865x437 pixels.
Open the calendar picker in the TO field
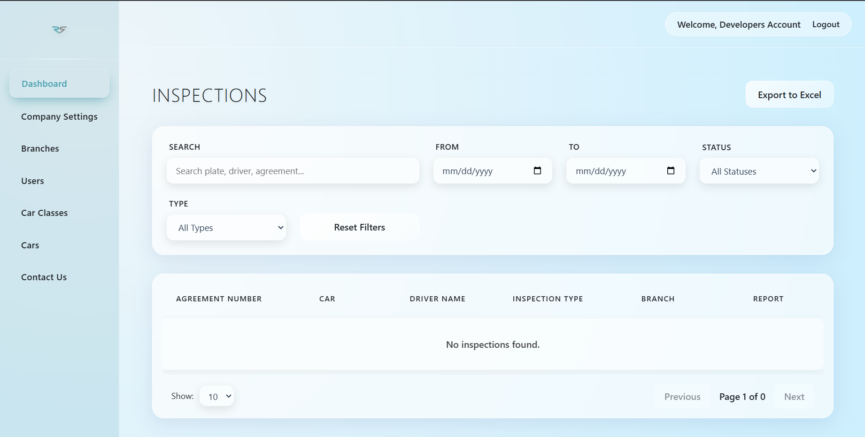click(x=671, y=171)
